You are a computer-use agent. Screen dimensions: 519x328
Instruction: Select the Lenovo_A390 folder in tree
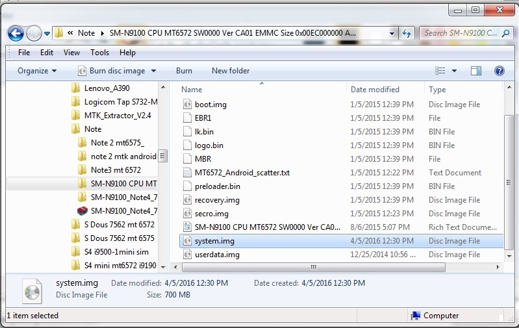click(x=107, y=88)
